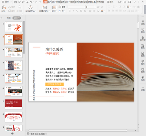146x136 pixels.
Task: Open Image Library (图库) side panel
Action: click(x=143, y=70)
